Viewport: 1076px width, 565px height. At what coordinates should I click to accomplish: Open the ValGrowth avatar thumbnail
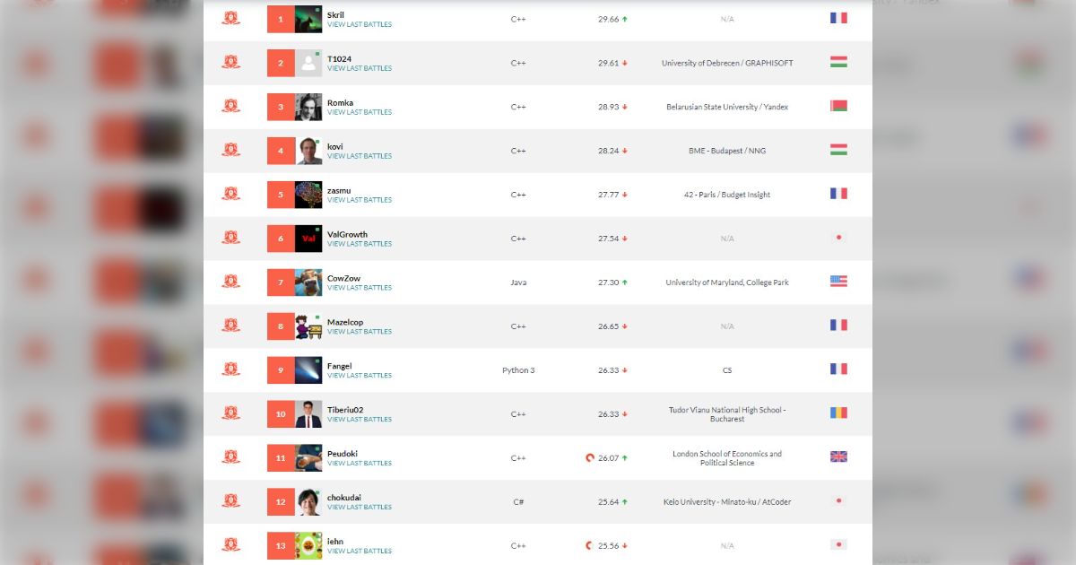click(308, 239)
